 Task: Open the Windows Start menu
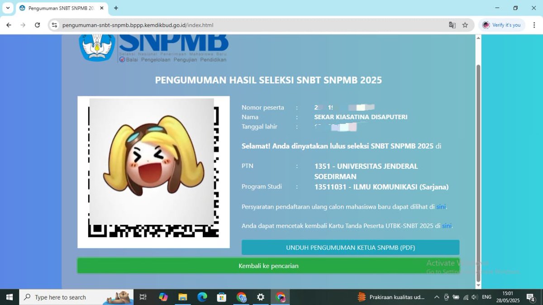[9, 297]
